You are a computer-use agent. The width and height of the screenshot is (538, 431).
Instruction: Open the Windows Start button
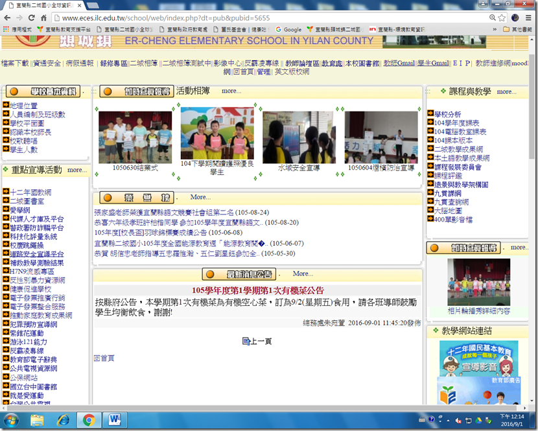(x=11, y=420)
